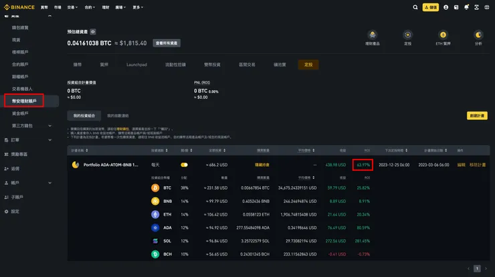Click the View All Assets button
The width and height of the screenshot is (495, 277).
[167, 43]
